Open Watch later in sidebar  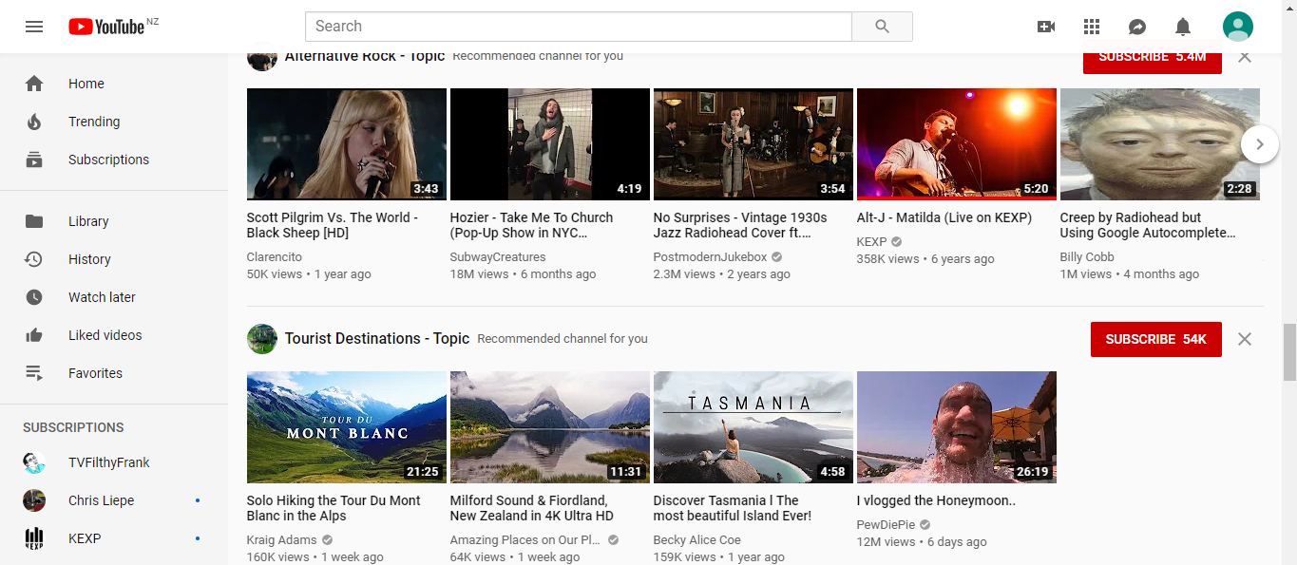tap(102, 297)
